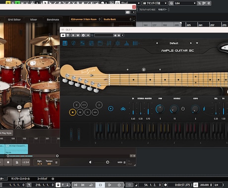Adjust the DI volume slider

pos(133,108)
